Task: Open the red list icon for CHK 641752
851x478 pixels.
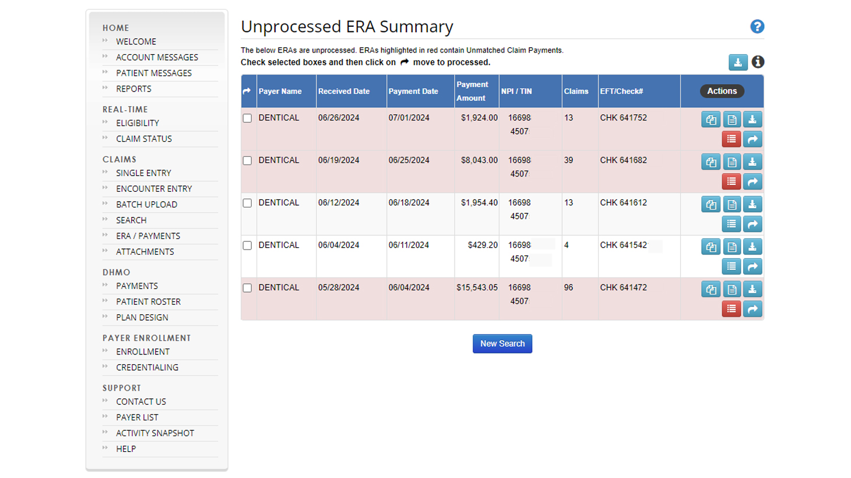Action: point(732,139)
